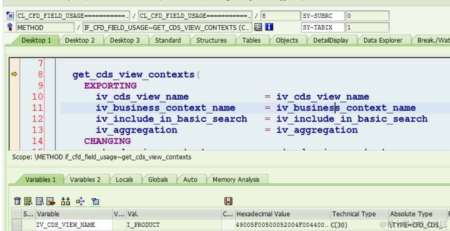Open the Break./Watchpoints tab
This screenshot has height=231, width=450.
click(x=433, y=41)
